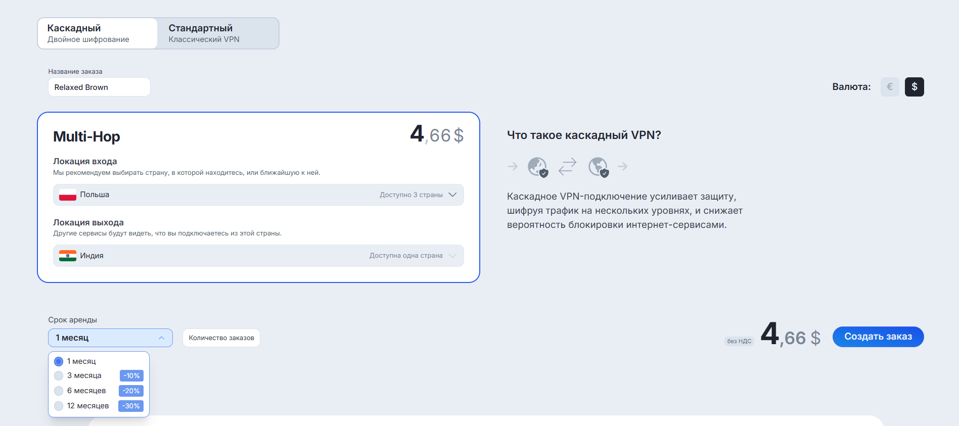Switch currency to euro
The height and width of the screenshot is (426, 959).
pyautogui.click(x=889, y=87)
